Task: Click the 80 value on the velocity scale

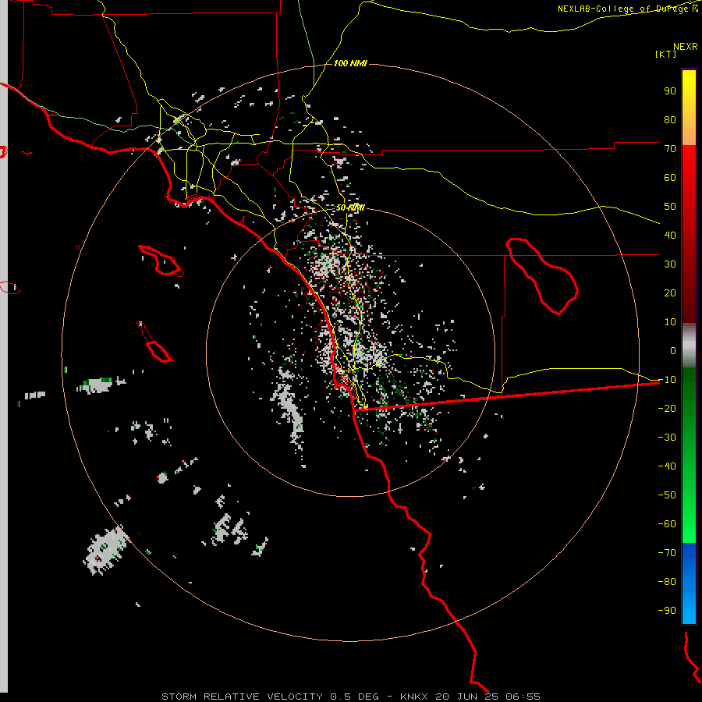Action: (670, 119)
